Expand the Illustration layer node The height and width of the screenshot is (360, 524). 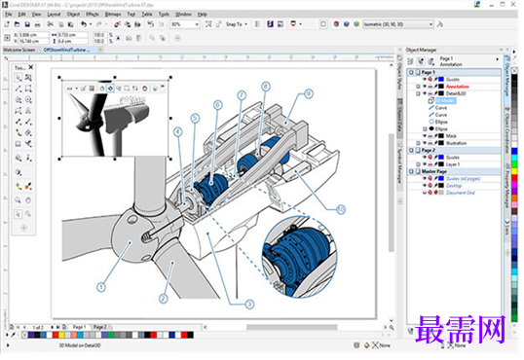click(x=418, y=143)
